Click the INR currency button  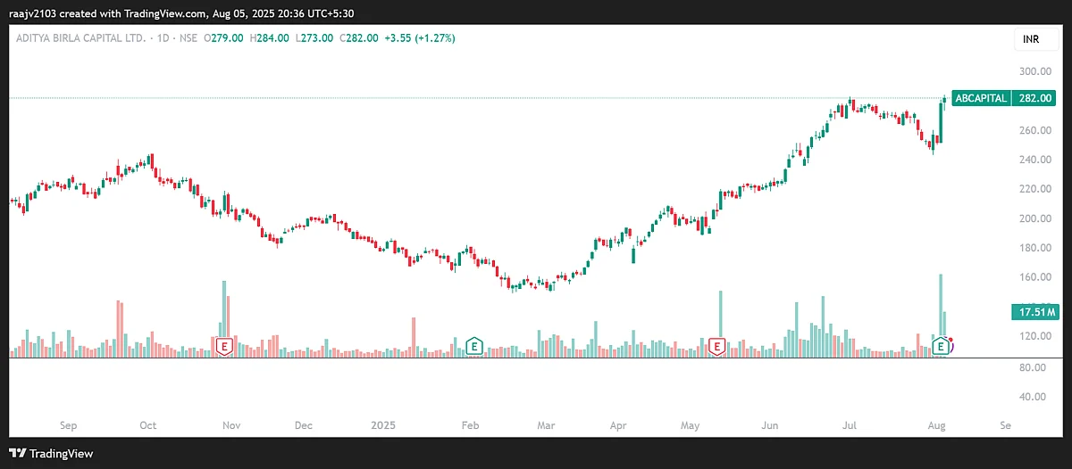tap(1035, 41)
